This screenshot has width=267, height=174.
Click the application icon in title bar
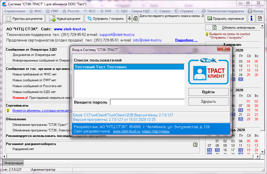(4, 4)
